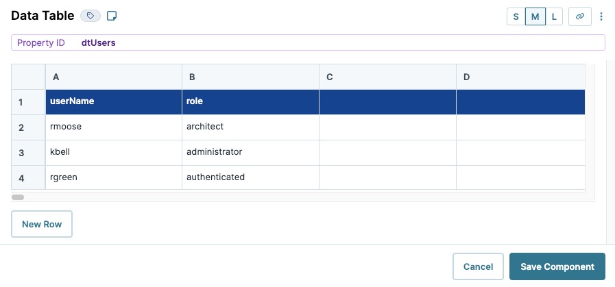Click the tag icon beside Data Table title
Image resolution: width=615 pixels, height=287 pixels.
click(91, 16)
